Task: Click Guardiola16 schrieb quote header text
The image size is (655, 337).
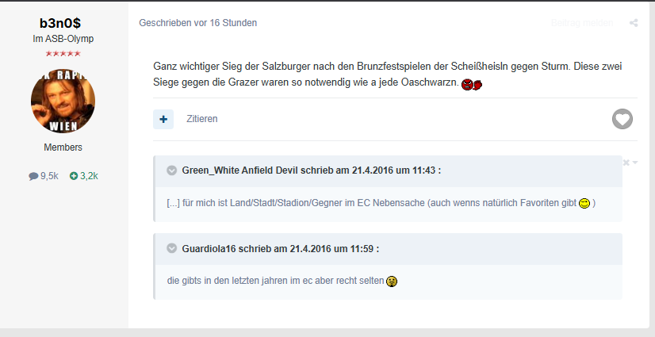Action: (x=280, y=248)
